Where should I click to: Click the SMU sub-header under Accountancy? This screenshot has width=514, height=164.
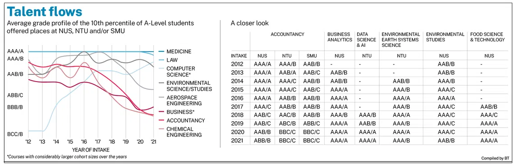[312, 56]
